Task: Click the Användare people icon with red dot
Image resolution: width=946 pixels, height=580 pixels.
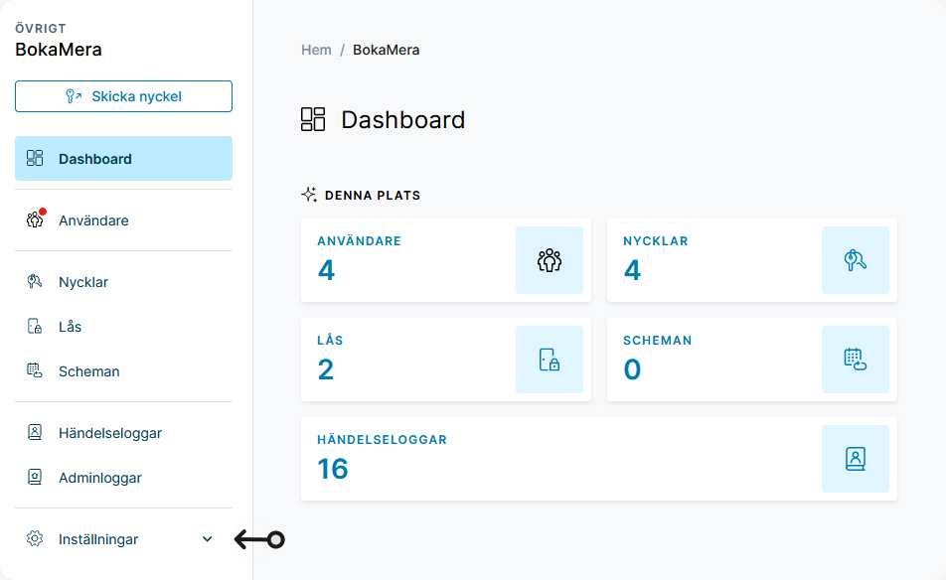Action: [x=36, y=218]
